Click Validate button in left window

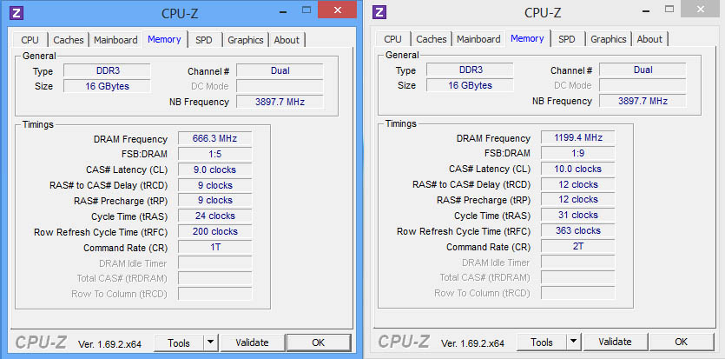pos(252,342)
